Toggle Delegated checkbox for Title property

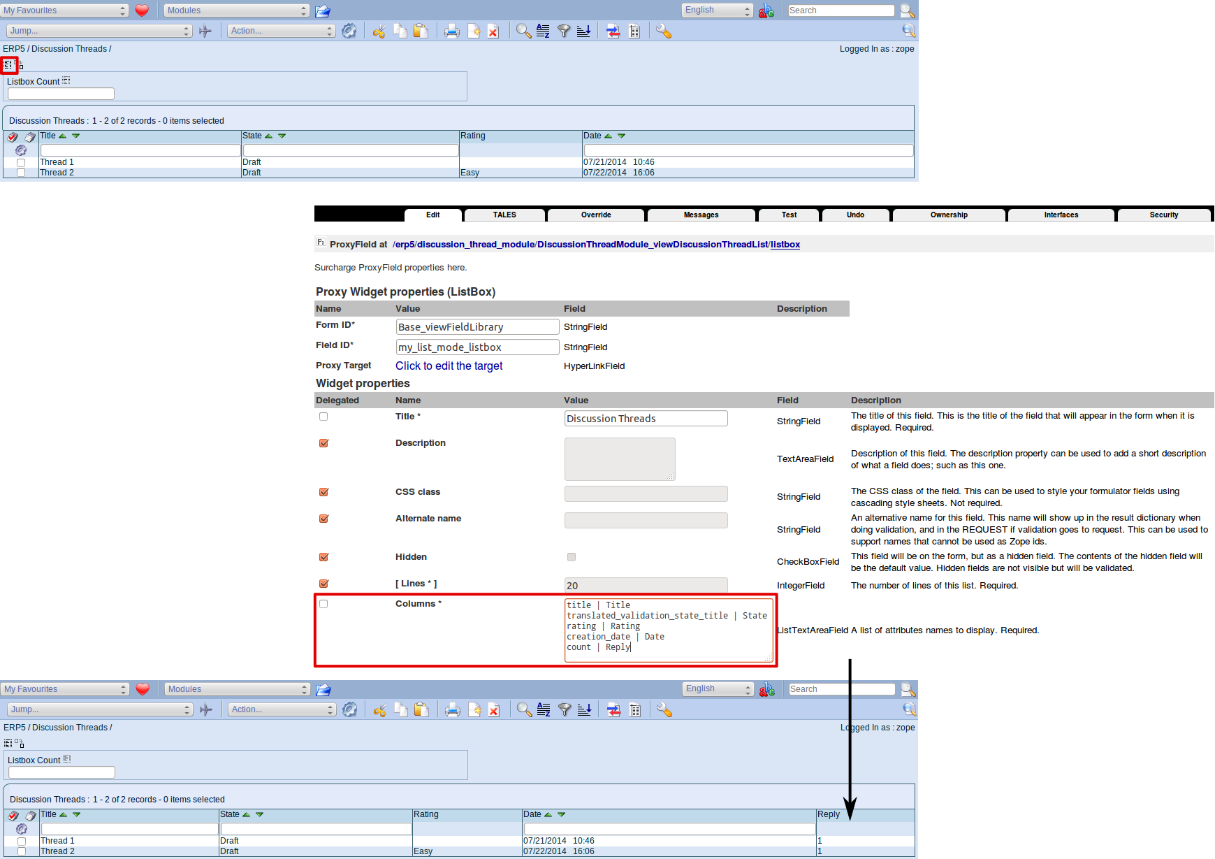[323, 417]
